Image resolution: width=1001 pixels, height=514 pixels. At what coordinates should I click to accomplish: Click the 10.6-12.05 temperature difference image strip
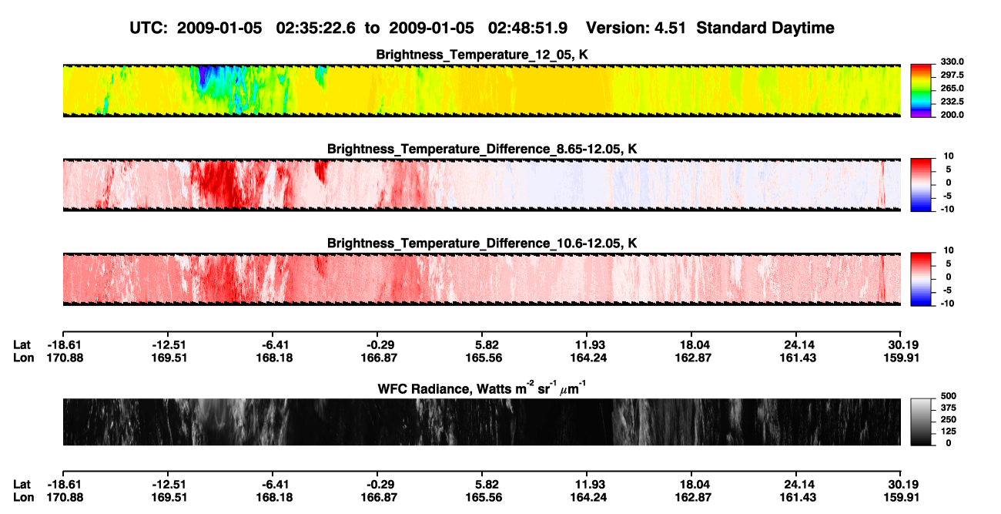point(481,279)
